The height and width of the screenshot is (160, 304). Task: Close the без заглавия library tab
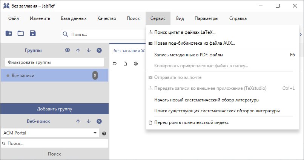click(x=143, y=51)
